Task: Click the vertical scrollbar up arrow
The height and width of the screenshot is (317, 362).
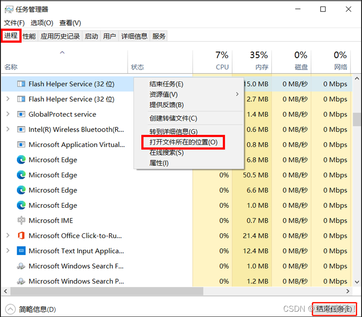Action: pyautogui.click(x=357, y=78)
